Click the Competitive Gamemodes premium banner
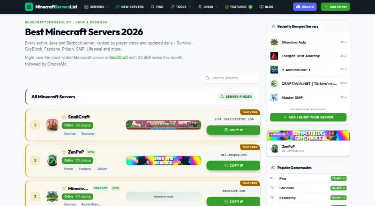Screen dimensions: 375x206 point(308,135)
